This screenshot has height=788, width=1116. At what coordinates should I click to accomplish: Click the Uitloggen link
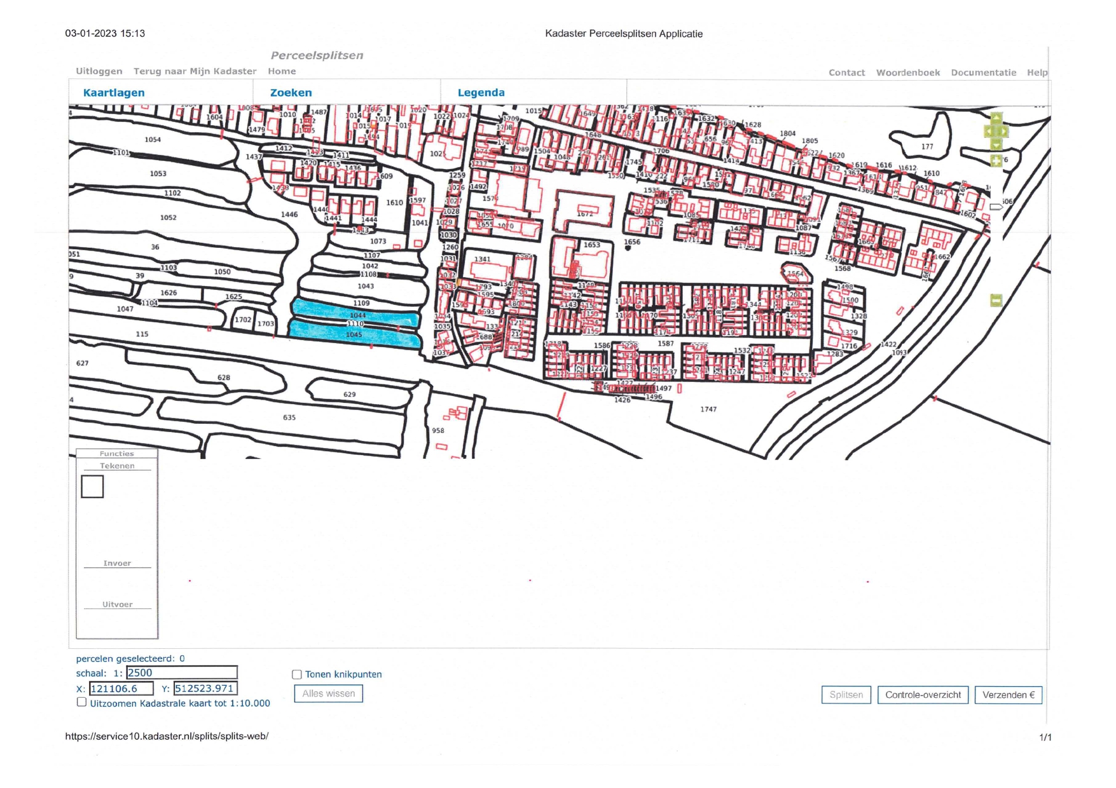(x=99, y=71)
